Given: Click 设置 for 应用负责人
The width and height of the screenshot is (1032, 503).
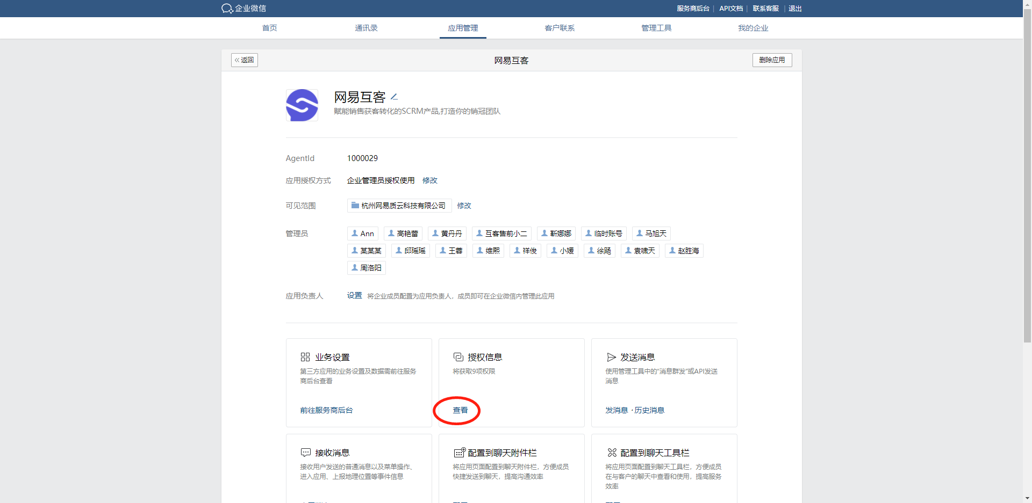Looking at the screenshot, I should tap(355, 296).
